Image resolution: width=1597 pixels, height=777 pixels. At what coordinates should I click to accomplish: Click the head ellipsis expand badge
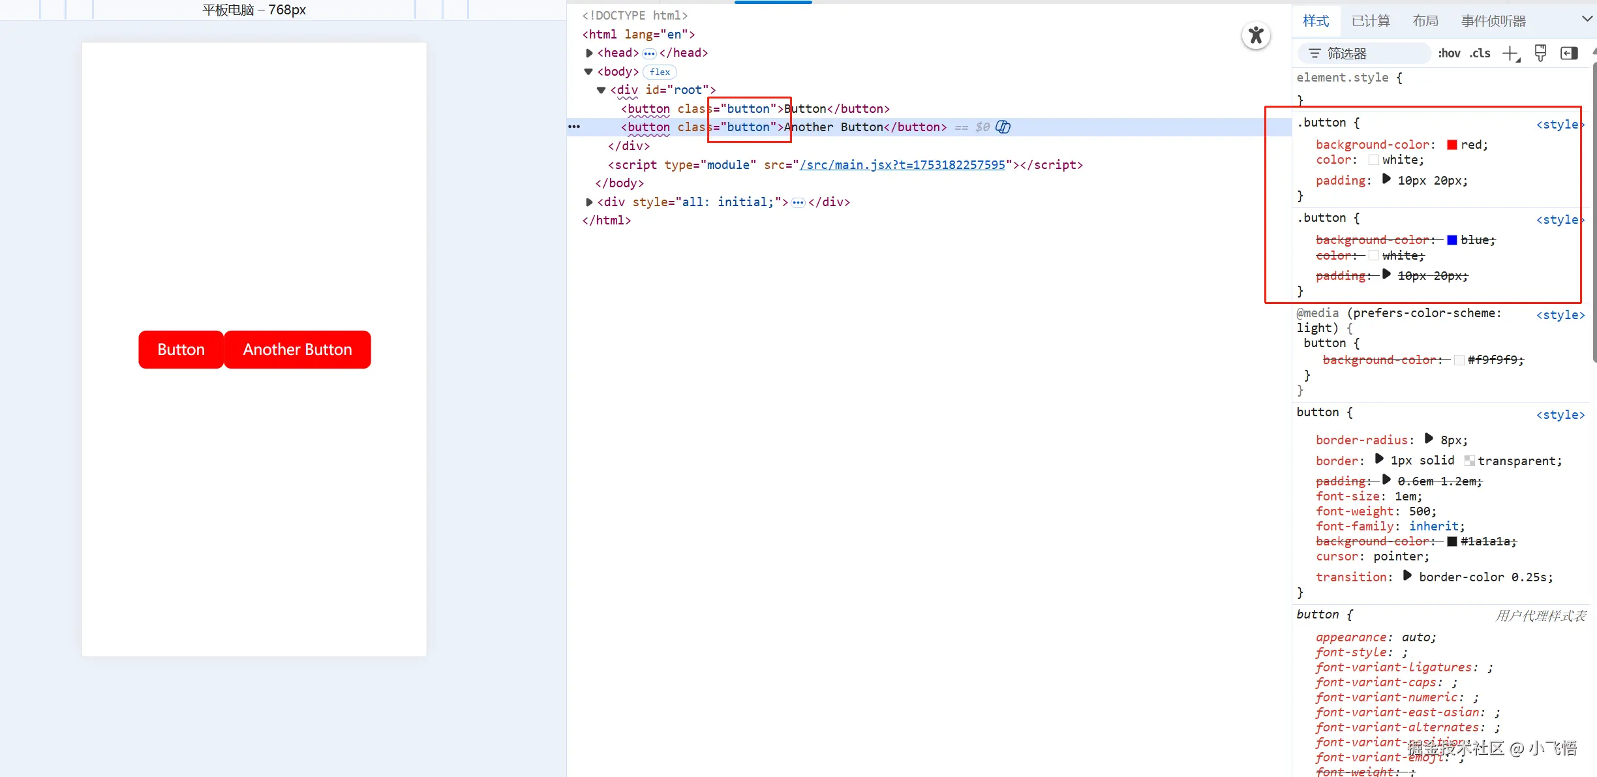pos(649,53)
